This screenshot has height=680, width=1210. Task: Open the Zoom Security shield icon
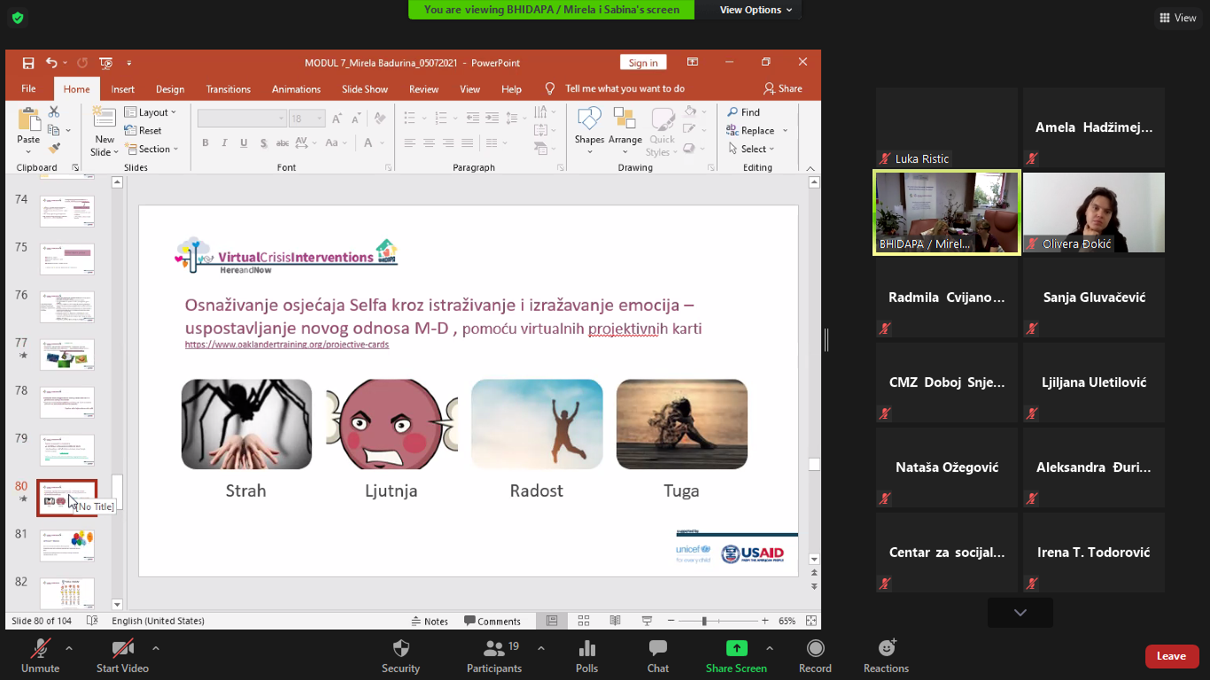click(x=400, y=649)
